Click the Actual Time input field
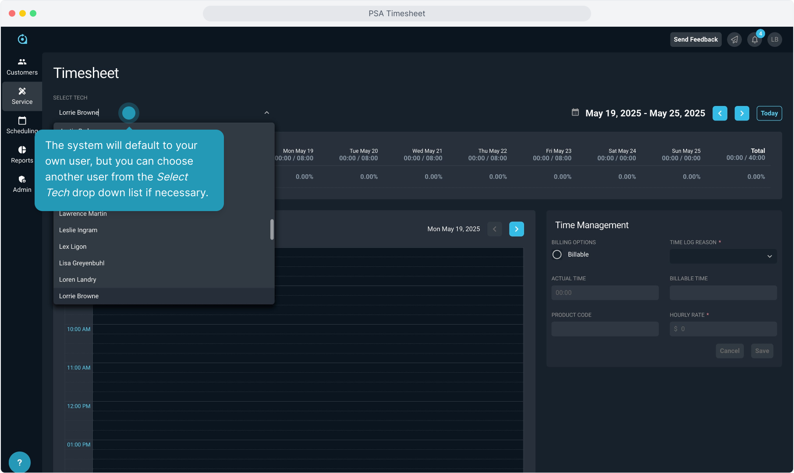Image resolution: width=794 pixels, height=473 pixels. 605,293
